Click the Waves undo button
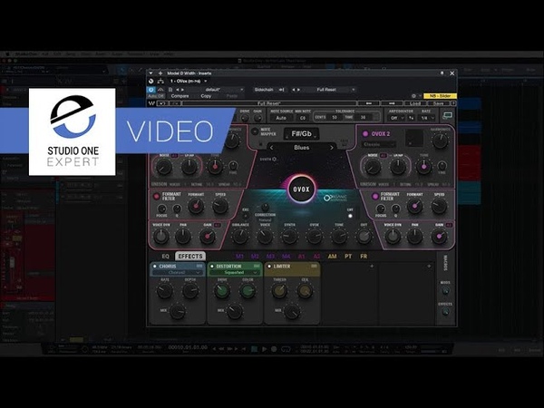 [162, 103]
